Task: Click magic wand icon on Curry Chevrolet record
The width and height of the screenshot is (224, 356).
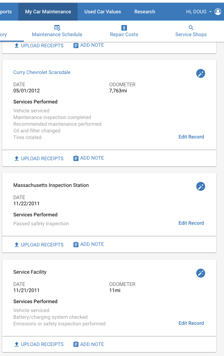Action: point(201,73)
